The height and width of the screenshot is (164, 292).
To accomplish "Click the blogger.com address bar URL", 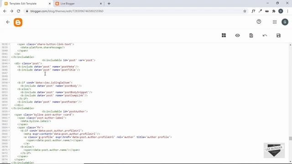I will [67, 11].
